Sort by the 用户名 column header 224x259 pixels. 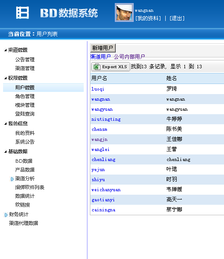click(99, 78)
